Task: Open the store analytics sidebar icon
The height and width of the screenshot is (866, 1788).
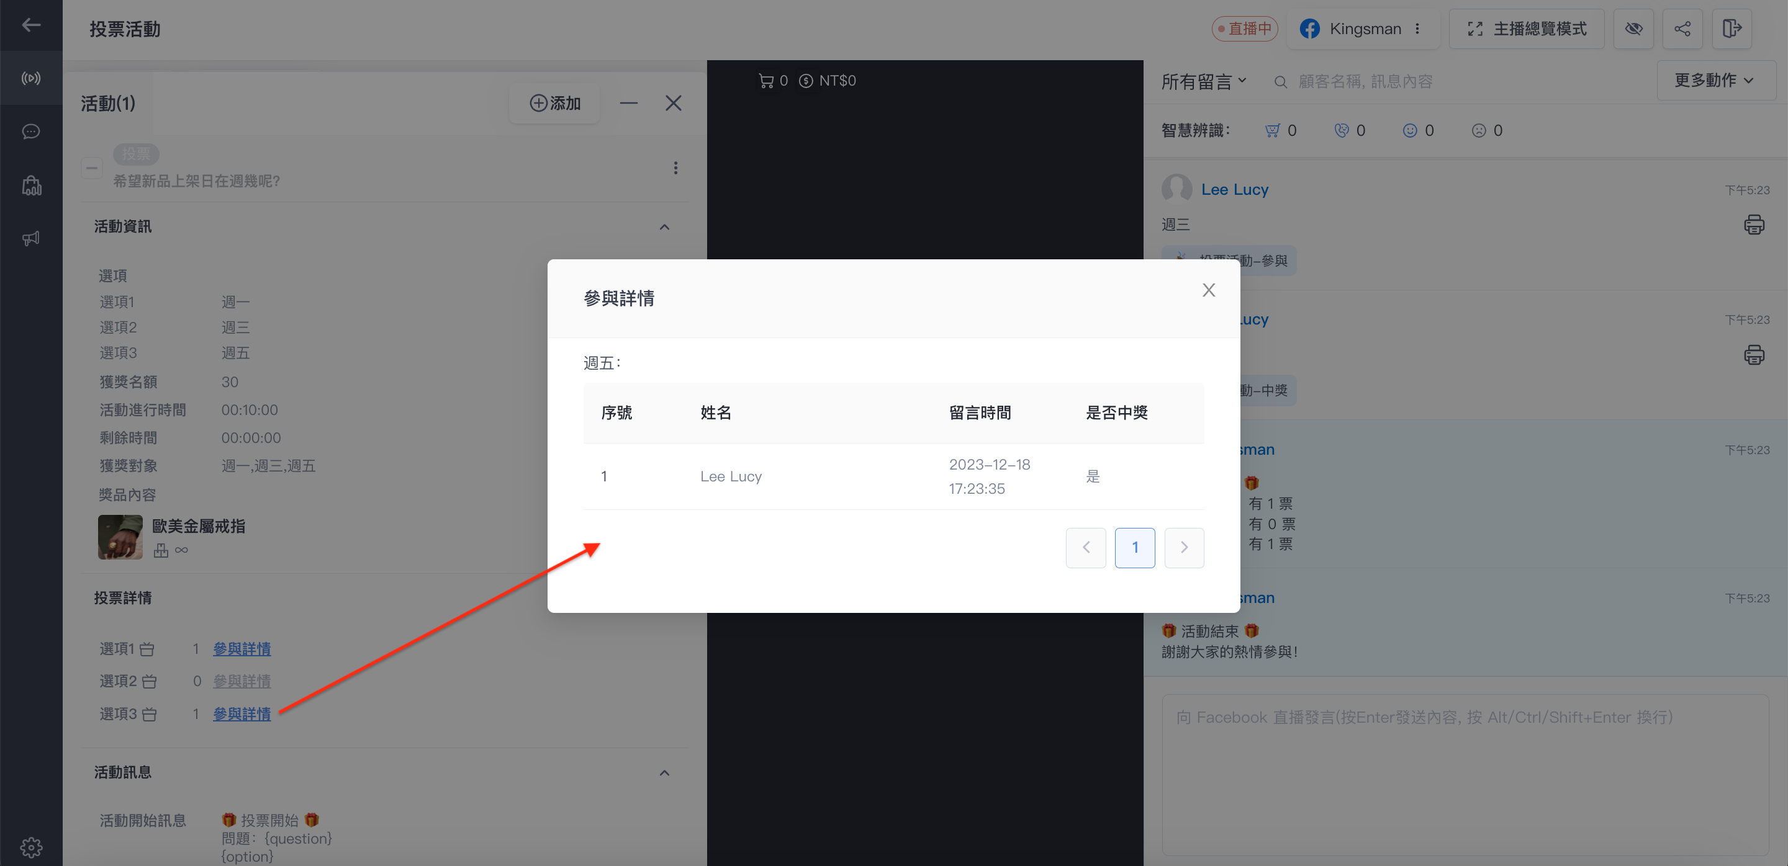Action: coord(31,185)
